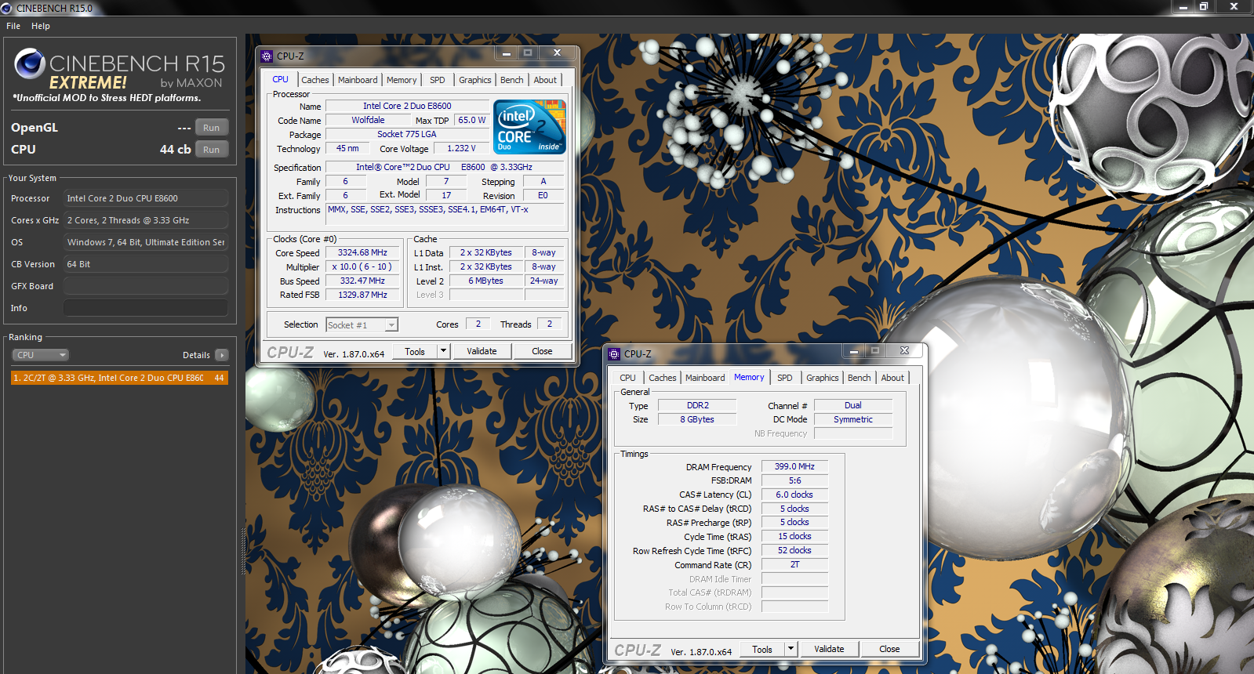This screenshot has height=674, width=1254.
Task: Click the Multiplier value x 10.0
Action: pyautogui.click(x=362, y=266)
